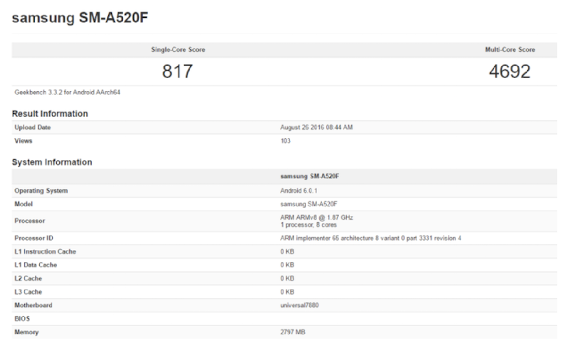Screen dimensions: 570x356
Task: Select the multi-core score value 4692
Action: pos(509,72)
